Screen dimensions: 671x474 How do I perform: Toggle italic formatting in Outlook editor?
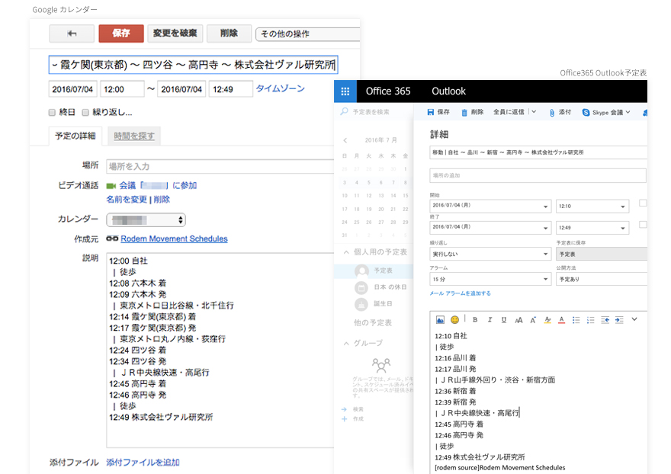[x=490, y=319]
